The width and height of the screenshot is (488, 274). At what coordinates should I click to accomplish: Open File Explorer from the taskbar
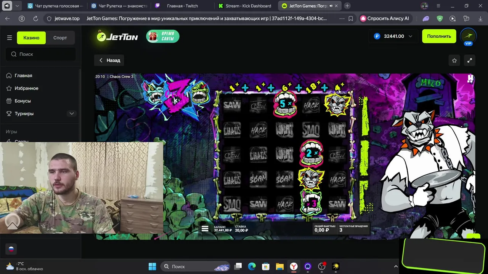tap(280, 266)
